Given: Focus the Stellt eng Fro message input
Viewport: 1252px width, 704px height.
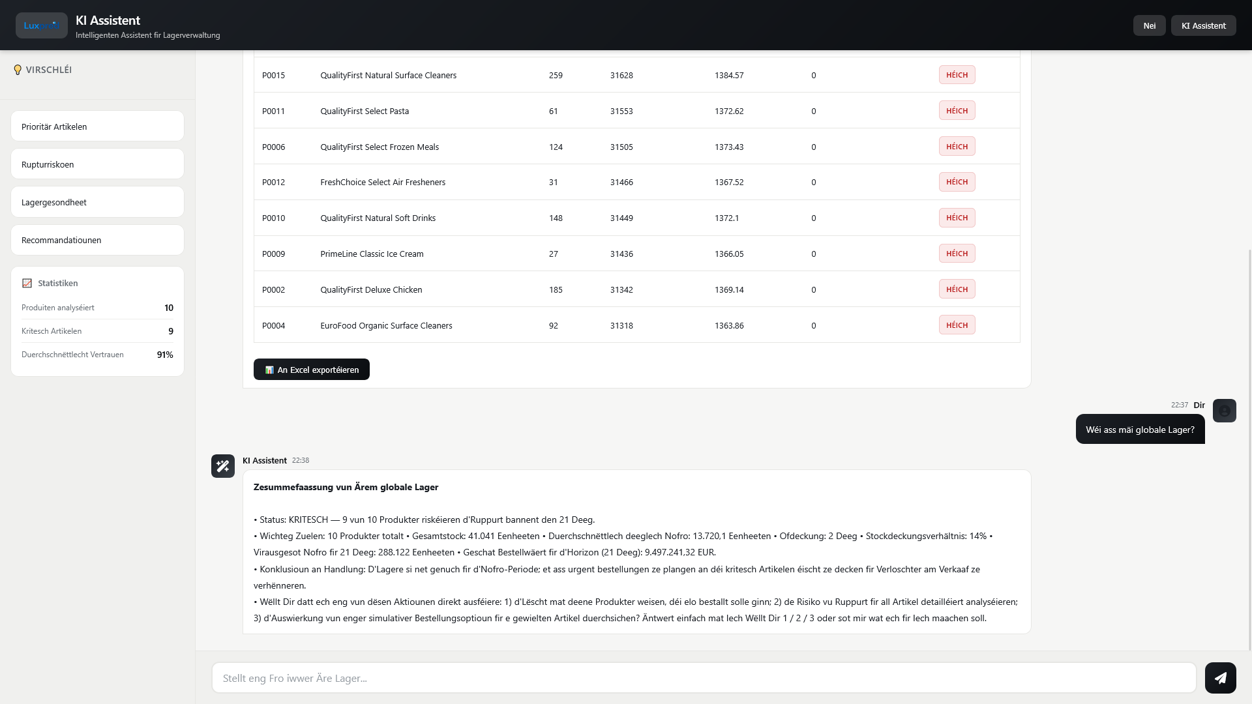Looking at the screenshot, I should (x=704, y=678).
